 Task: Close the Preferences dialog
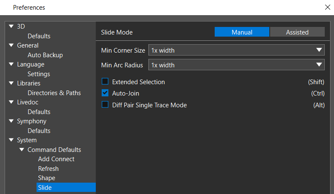[328, 7]
